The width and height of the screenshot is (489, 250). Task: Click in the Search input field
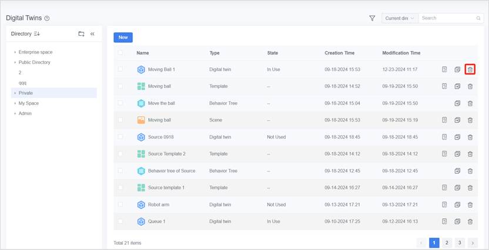(448, 18)
